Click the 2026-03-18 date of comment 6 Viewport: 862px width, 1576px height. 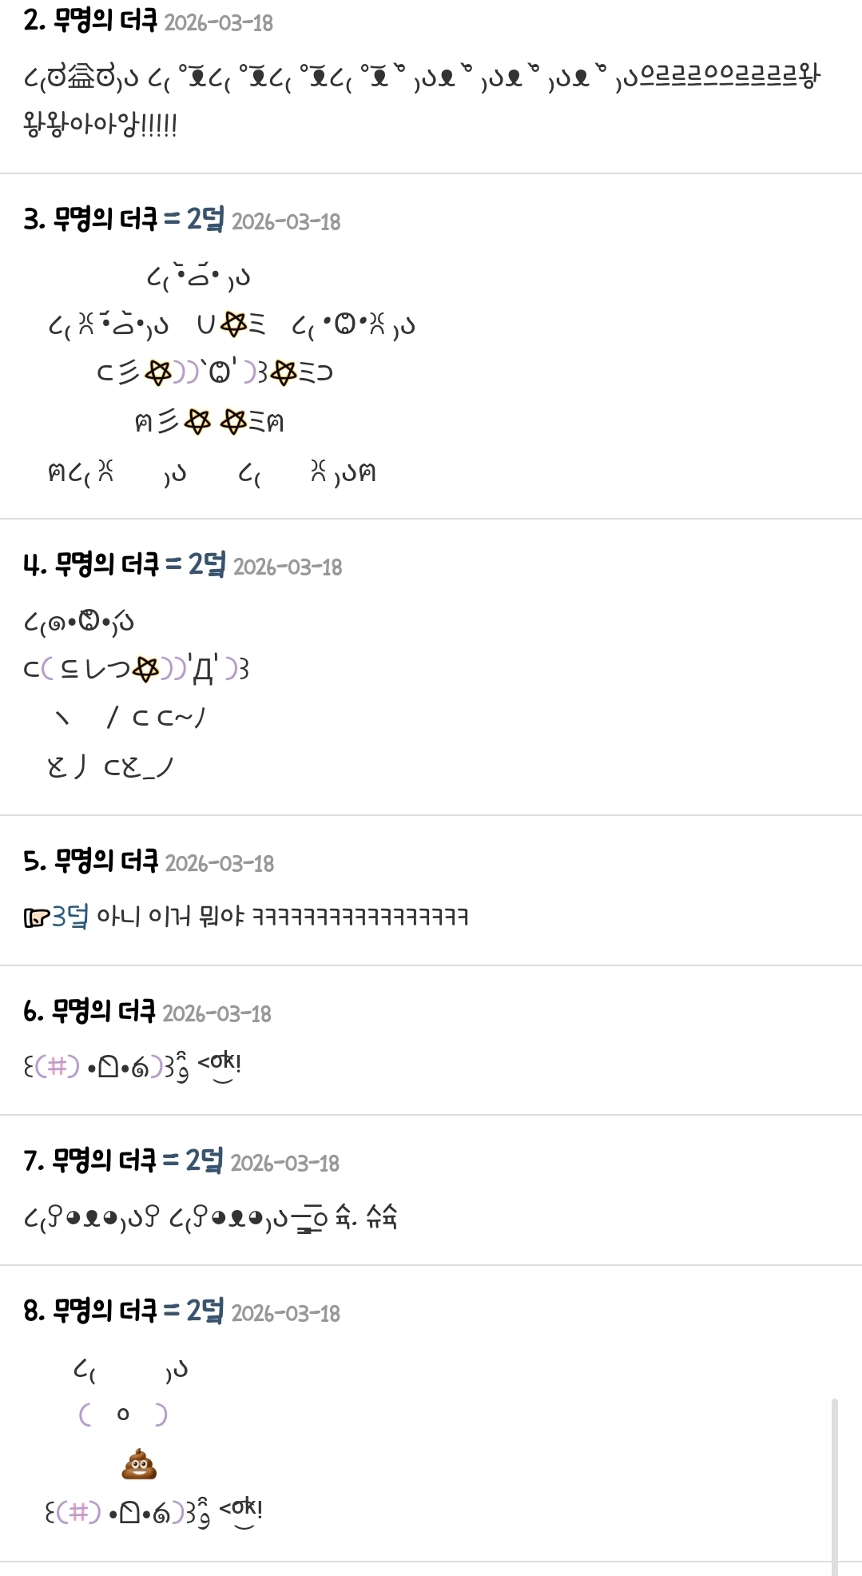[217, 1014]
